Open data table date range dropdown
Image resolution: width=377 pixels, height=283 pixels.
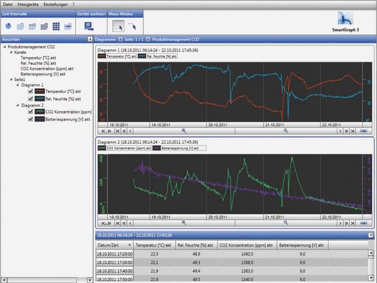pos(371,235)
